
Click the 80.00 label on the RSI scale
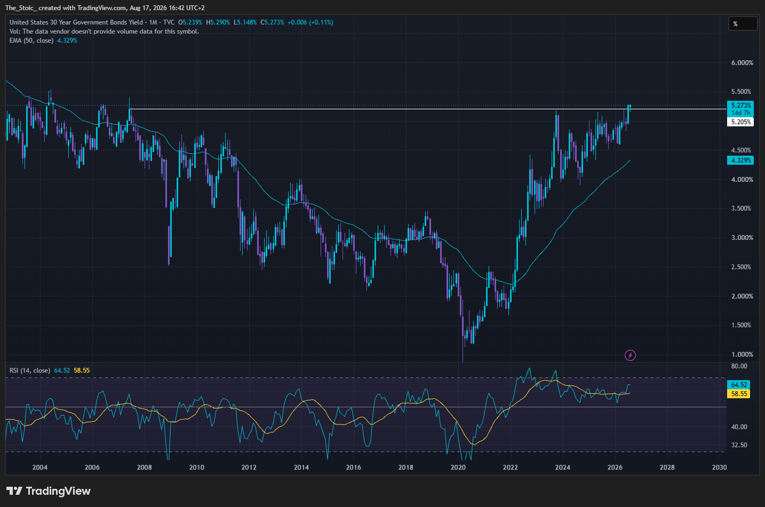click(739, 366)
